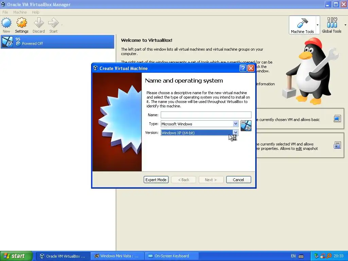
Task: Maximize the VirtualBox Manager window
Action: [x=336, y=4]
